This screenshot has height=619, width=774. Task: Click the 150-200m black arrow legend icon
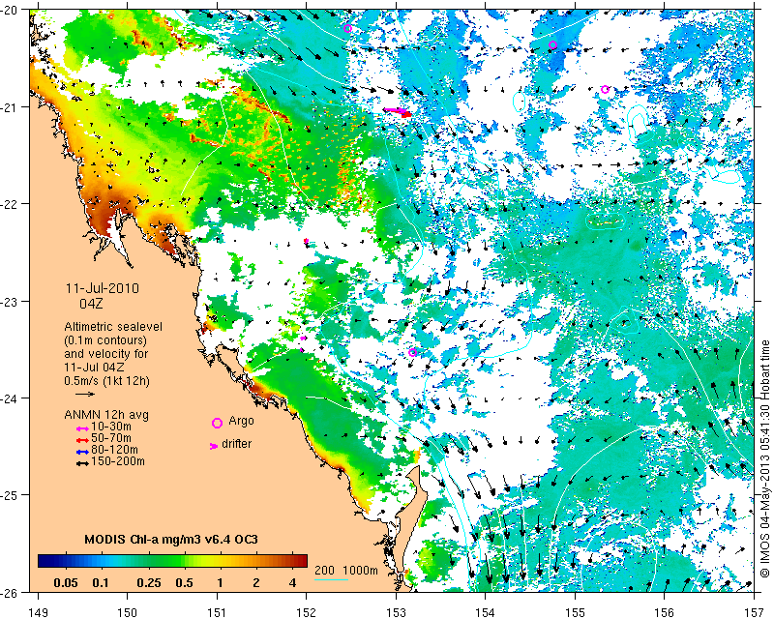coord(82,463)
